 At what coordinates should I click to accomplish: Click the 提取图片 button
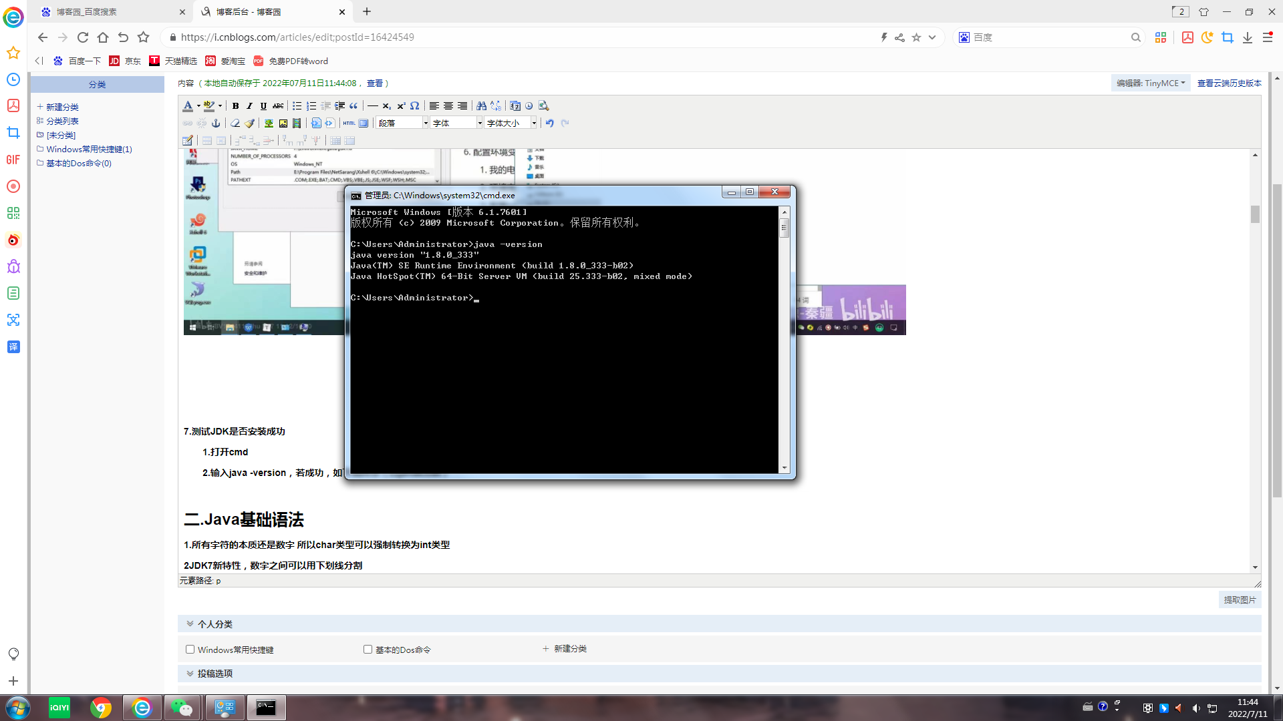(1240, 599)
